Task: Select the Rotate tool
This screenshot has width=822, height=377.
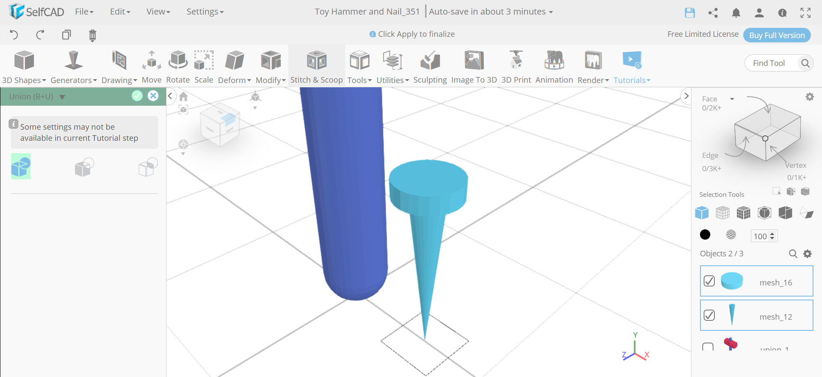Action: click(x=178, y=67)
